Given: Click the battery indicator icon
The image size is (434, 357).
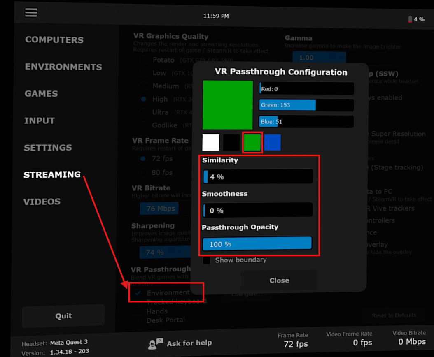Looking at the screenshot, I should point(410,19).
